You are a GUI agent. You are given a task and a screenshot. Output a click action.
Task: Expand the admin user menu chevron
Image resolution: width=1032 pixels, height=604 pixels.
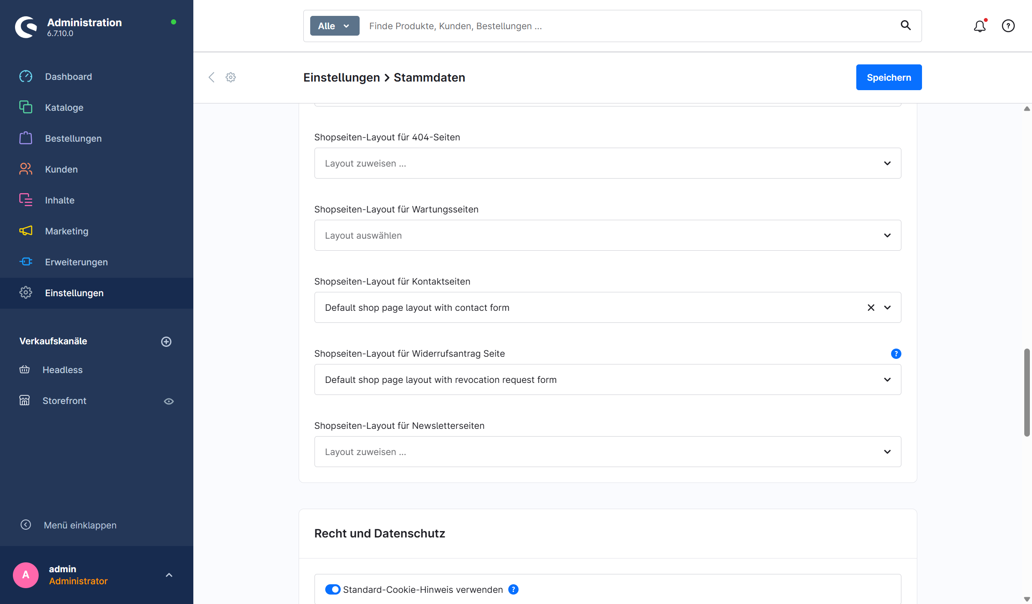tap(169, 575)
